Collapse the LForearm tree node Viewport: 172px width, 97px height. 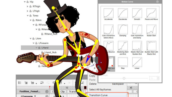click(34, 43)
